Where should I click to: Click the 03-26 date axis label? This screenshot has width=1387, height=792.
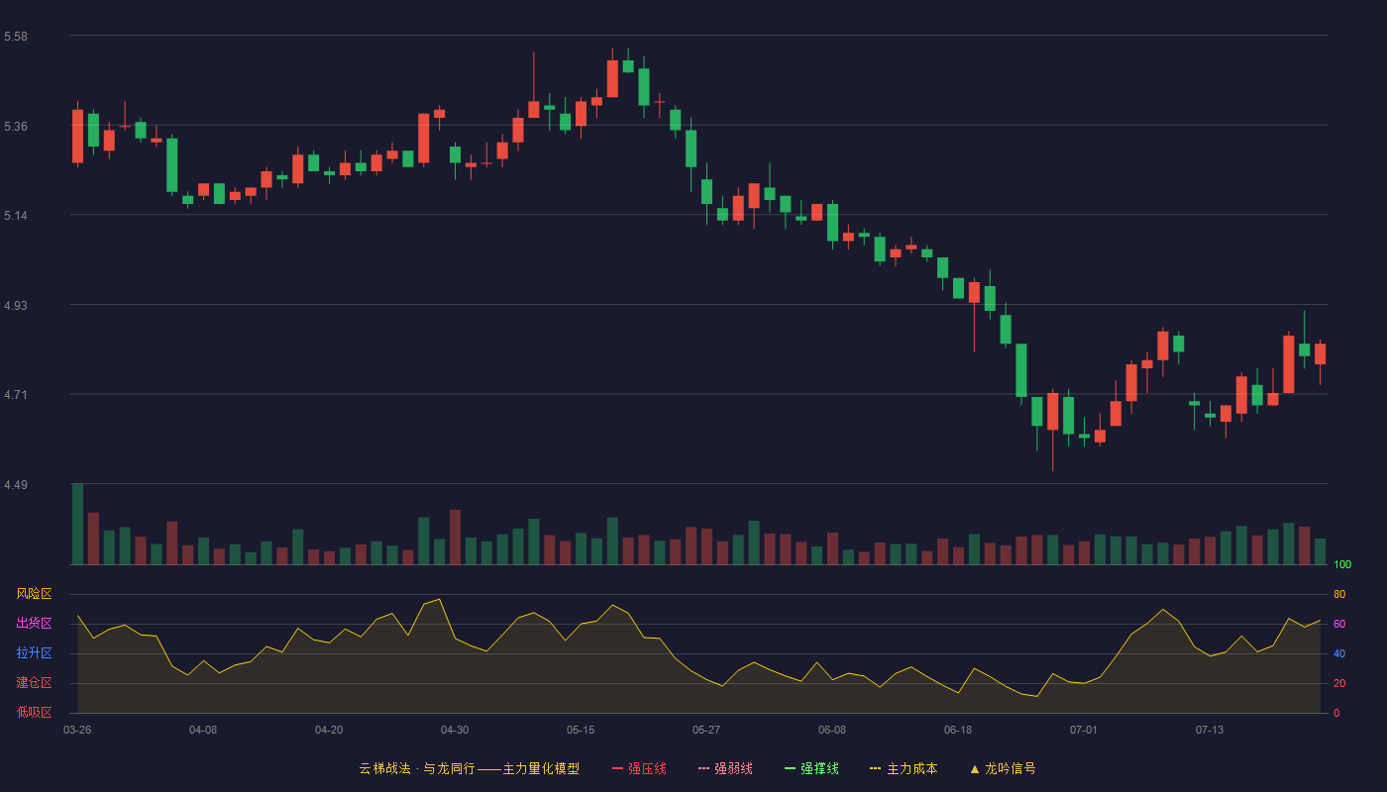pos(77,730)
